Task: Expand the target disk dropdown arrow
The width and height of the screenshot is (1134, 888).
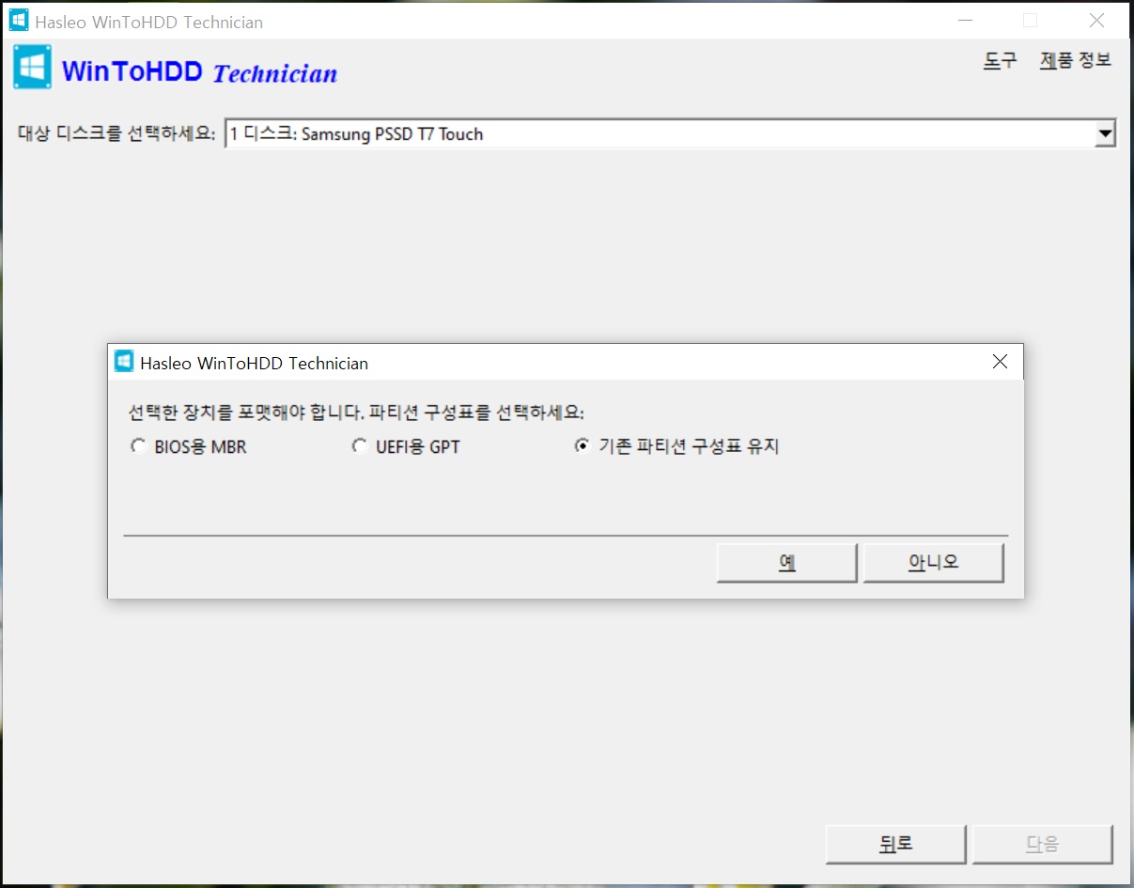Action: [1105, 134]
